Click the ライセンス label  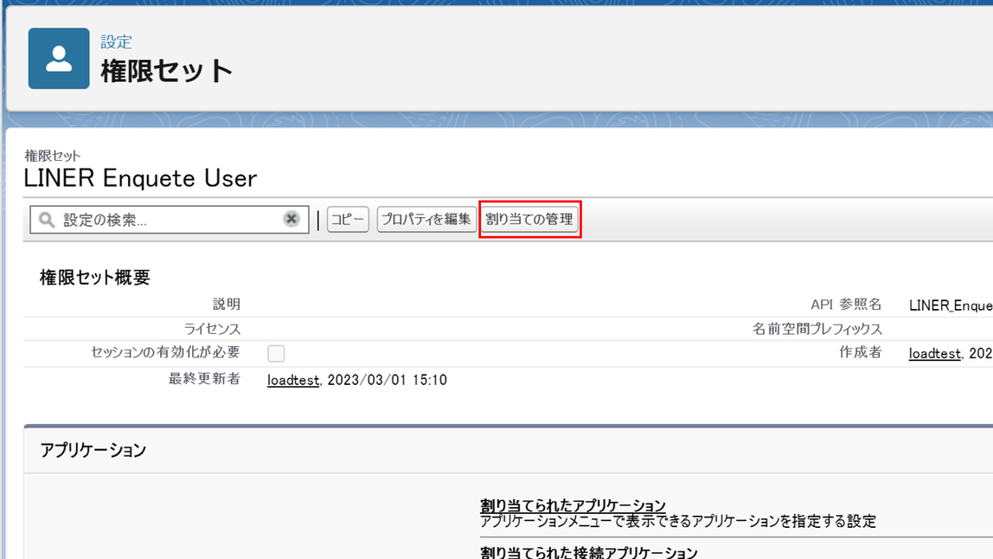[x=212, y=329]
